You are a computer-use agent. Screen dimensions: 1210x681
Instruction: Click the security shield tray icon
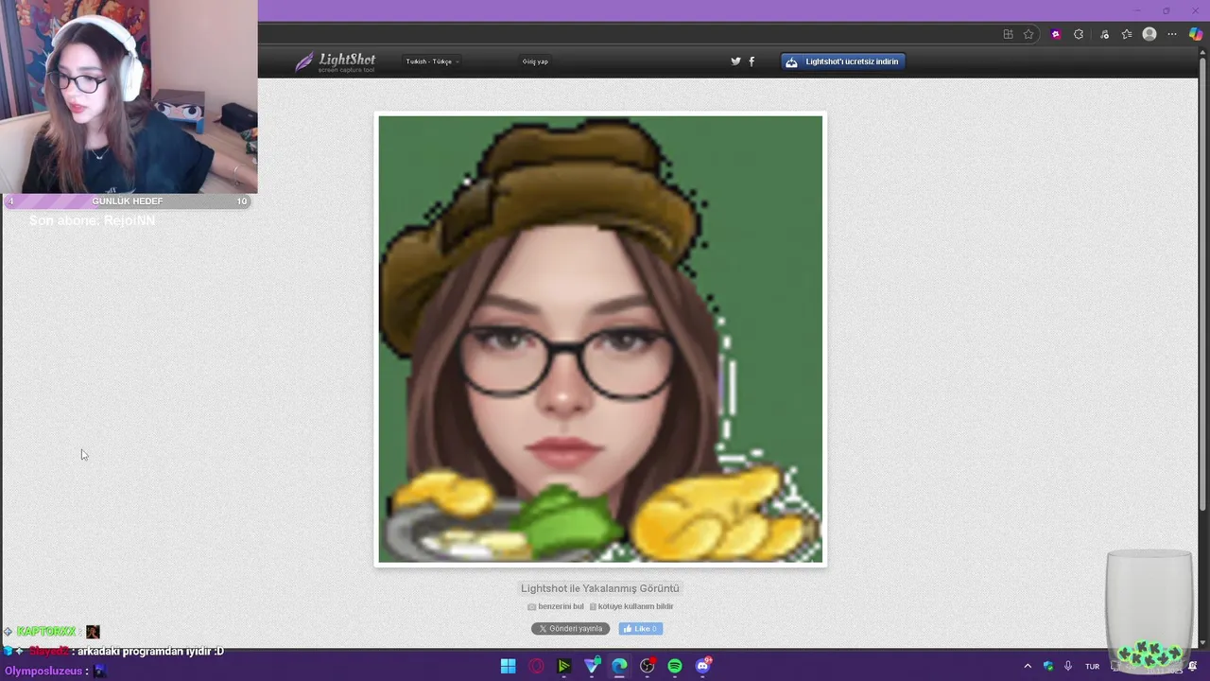[1048, 666]
